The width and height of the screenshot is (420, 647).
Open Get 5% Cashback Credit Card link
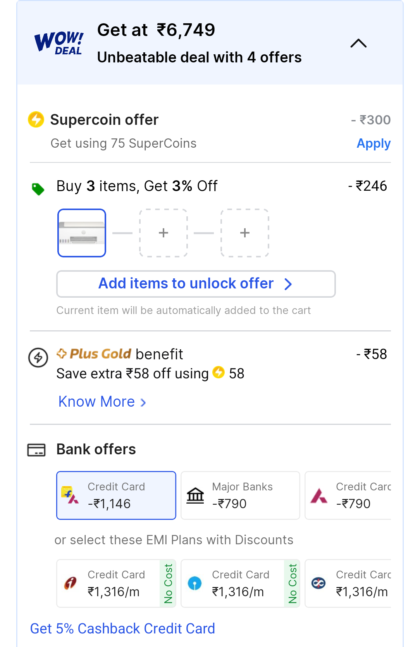(x=122, y=628)
